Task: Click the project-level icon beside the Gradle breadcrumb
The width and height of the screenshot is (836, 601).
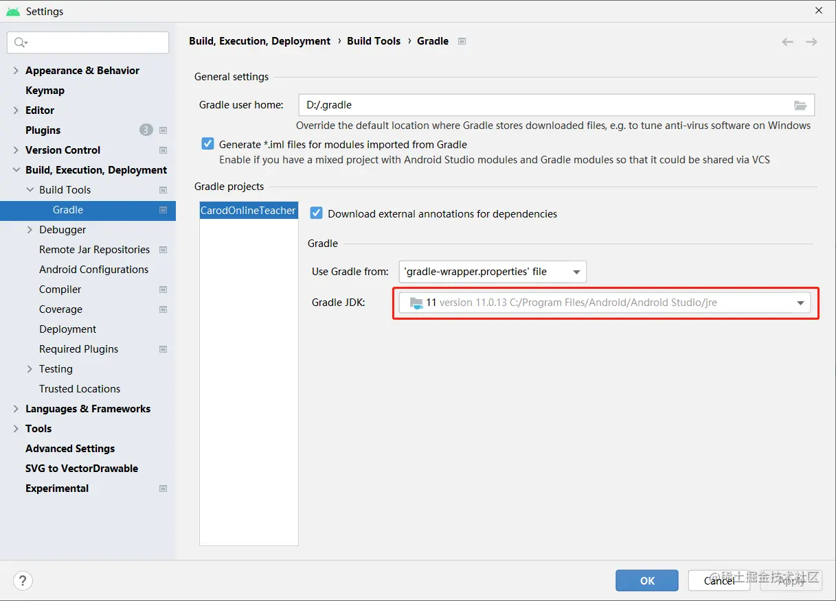Action: click(462, 41)
